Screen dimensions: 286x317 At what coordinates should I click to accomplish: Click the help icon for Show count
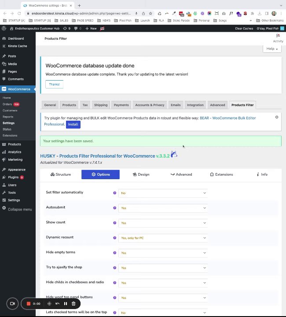point(115,223)
